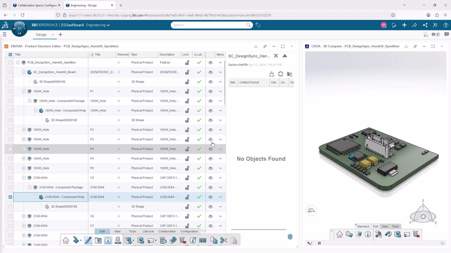The height and width of the screenshot is (253, 451).
Task: Open Configuration tab in ENOVIA toolbar
Action: (189, 231)
